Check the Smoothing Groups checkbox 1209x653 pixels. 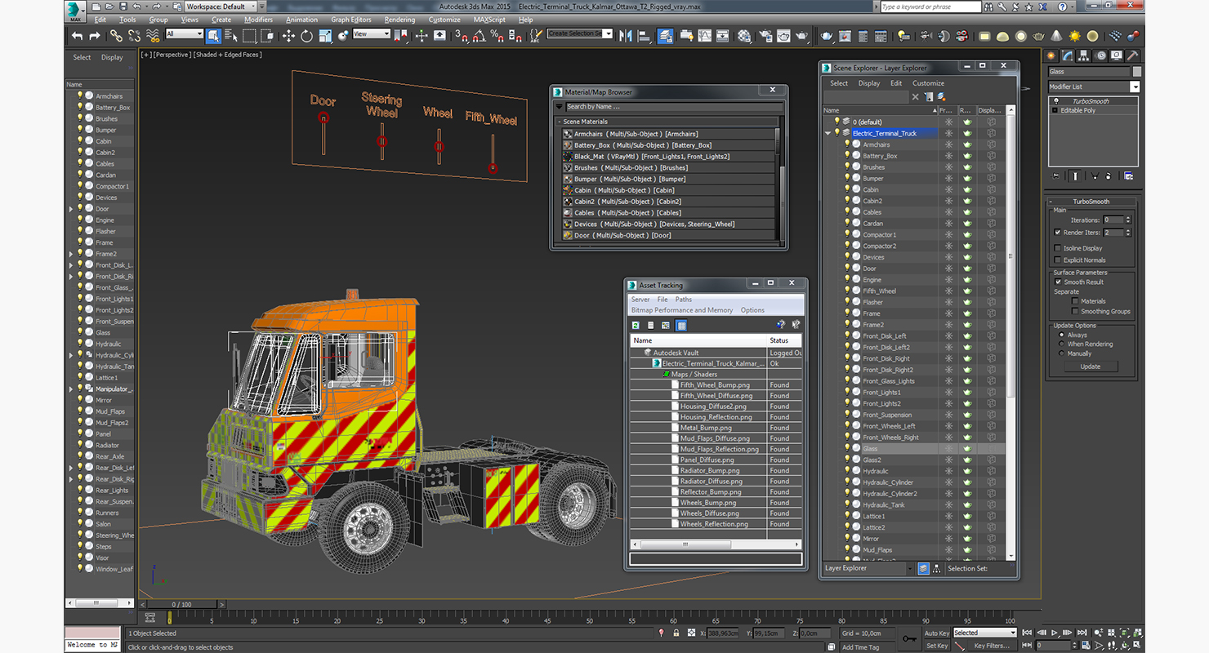[1075, 311]
